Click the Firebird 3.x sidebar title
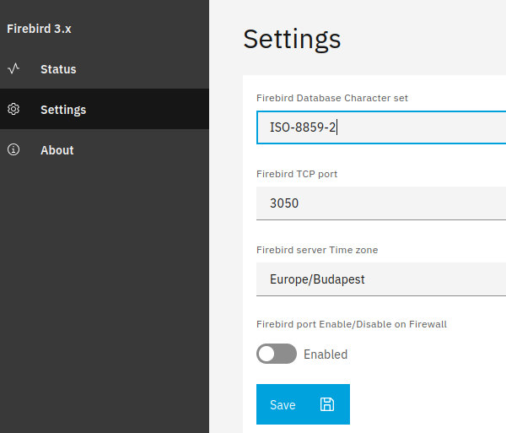The height and width of the screenshot is (433, 506). [x=39, y=28]
